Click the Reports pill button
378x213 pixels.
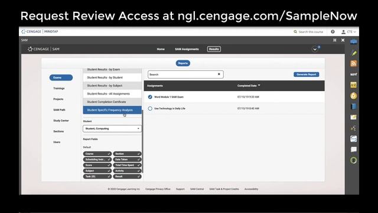(x=183, y=63)
